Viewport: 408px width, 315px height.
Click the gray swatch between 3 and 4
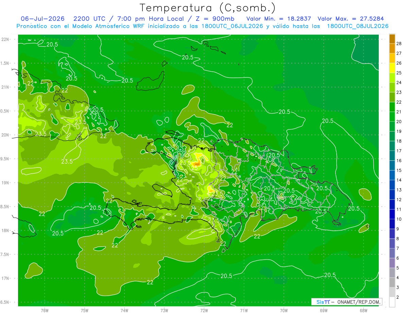click(392, 283)
